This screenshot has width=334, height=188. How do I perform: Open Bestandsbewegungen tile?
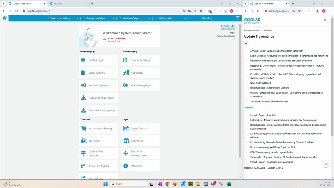pyautogui.click(x=141, y=153)
